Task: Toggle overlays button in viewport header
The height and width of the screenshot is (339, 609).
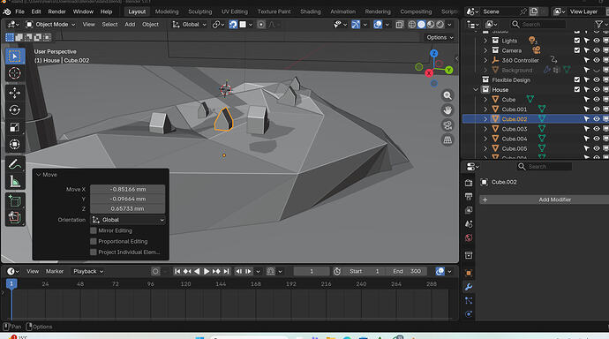Action: (x=378, y=25)
